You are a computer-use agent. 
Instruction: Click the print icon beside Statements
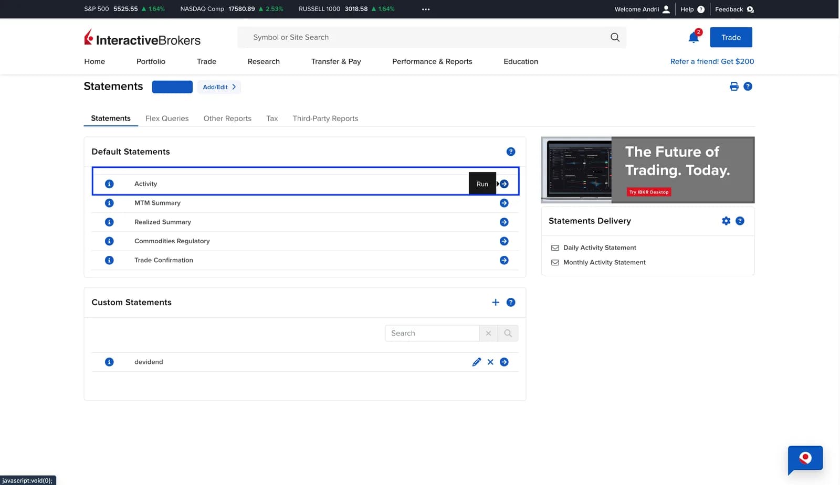point(734,87)
